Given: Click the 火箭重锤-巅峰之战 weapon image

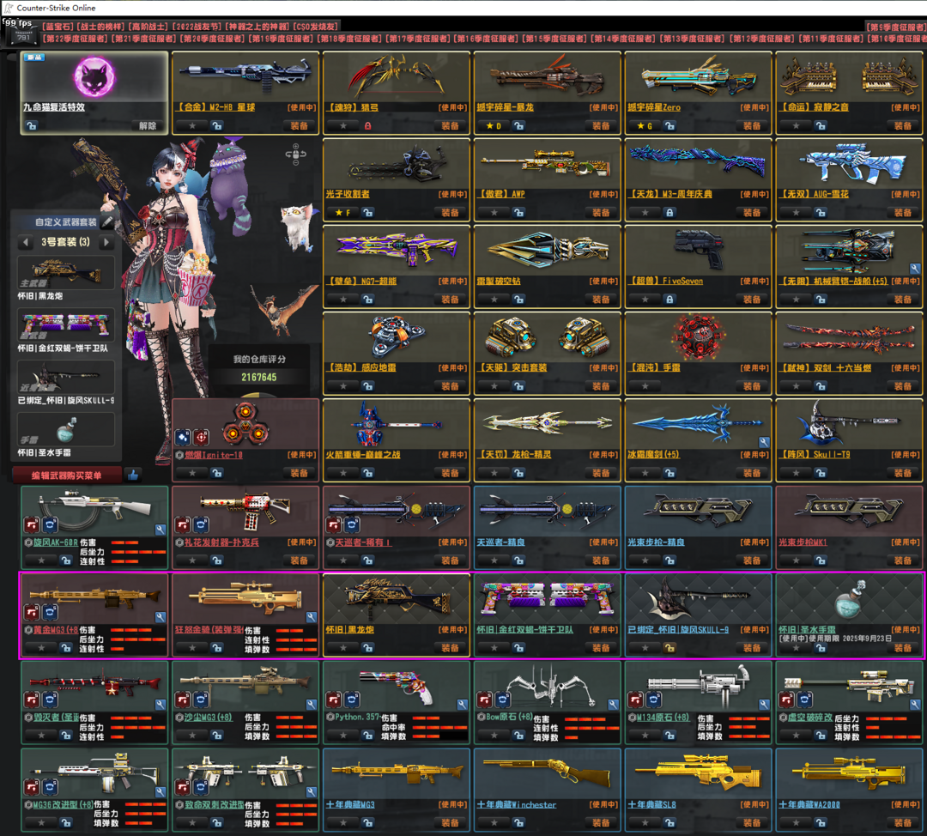Looking at the screenshot, I should [396, 424].
